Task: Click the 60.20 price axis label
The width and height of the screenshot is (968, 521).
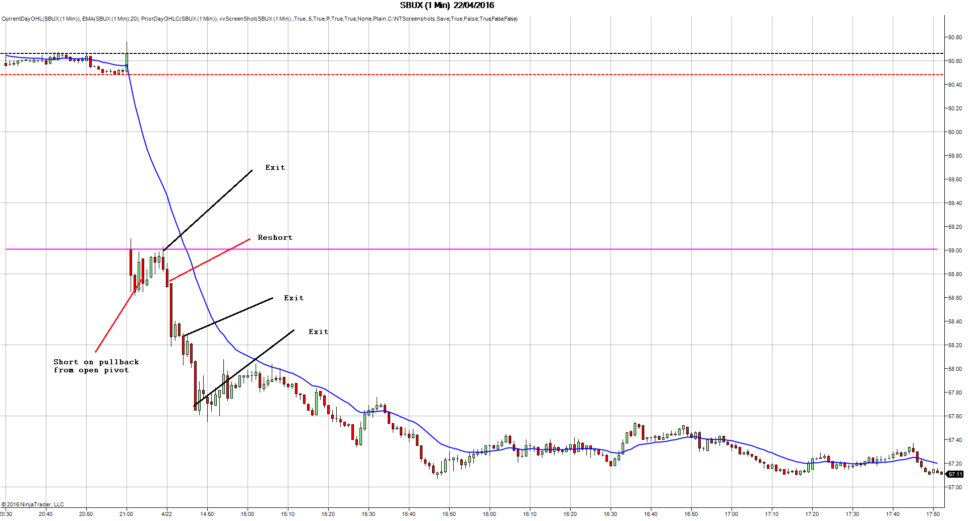Action: [955, 108]
